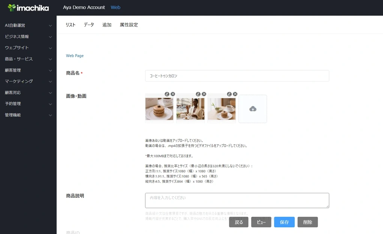Edit the first macaron image
The width and height of the screenshot is (383, 234).
click(167, 94)
